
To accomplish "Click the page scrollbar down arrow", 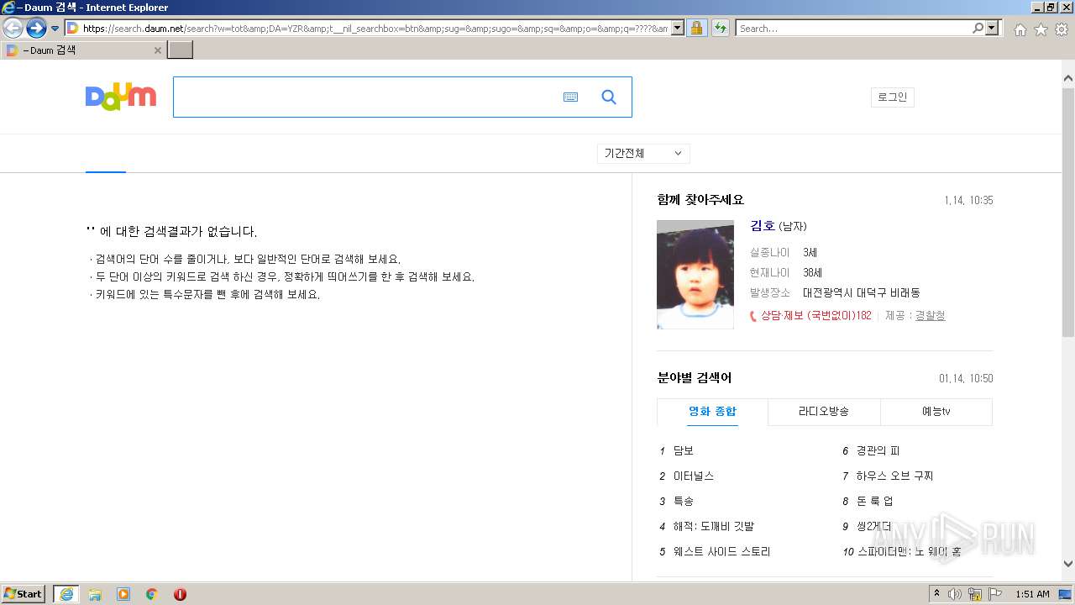I will [1067, 565].
